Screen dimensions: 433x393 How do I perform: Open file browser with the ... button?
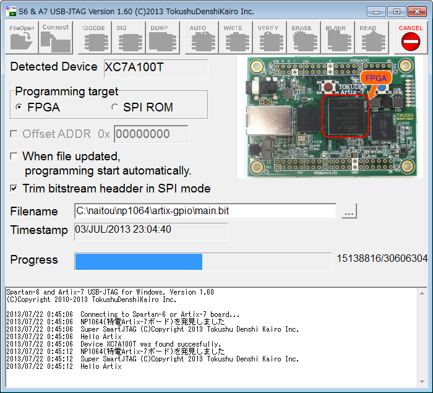point(349,212)
